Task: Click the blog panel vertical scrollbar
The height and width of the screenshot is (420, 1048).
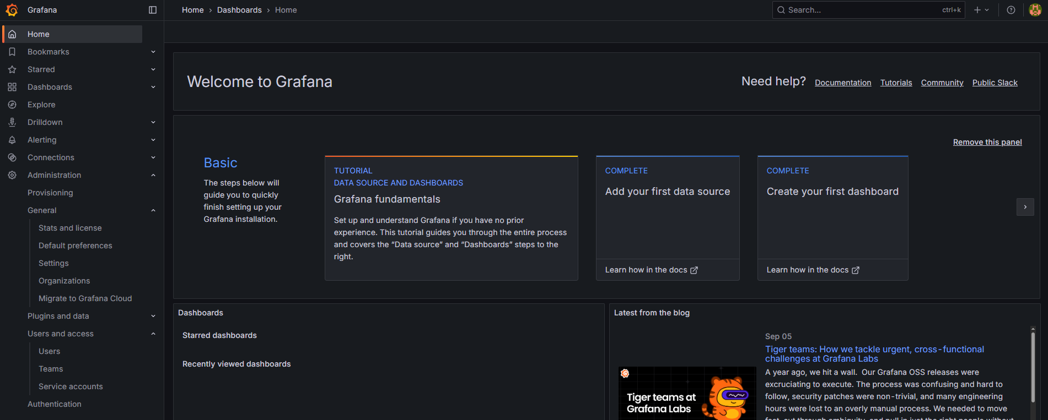Action: (1033, 366)
